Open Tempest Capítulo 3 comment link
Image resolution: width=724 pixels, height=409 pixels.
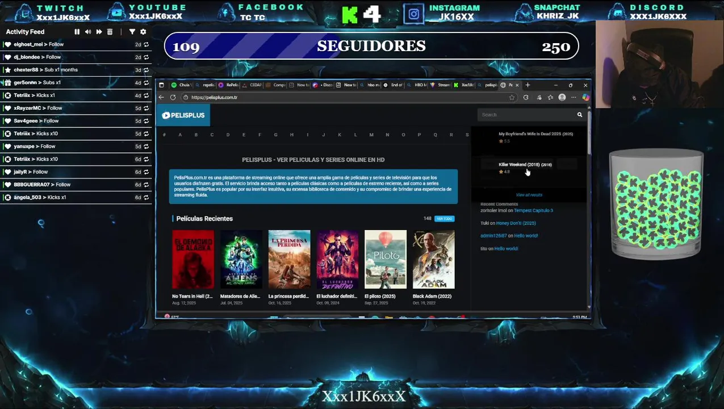point(533,211)
